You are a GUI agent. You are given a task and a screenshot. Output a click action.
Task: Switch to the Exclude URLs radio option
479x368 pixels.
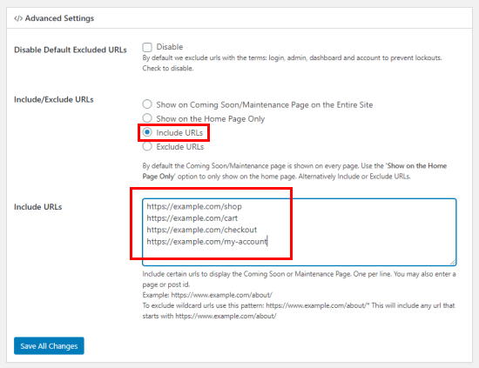(x=147, y=146)
